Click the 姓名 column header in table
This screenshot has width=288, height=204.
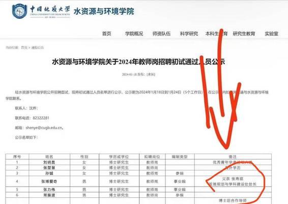click(x=49, y=157)
